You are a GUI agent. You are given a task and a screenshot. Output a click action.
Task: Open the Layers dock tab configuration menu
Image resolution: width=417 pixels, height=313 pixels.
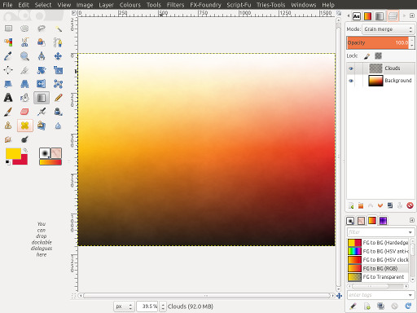click(x=412, y=15)
